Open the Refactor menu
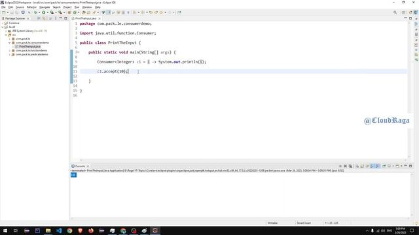The image size is (419, 235). click(x=31, y=7)
